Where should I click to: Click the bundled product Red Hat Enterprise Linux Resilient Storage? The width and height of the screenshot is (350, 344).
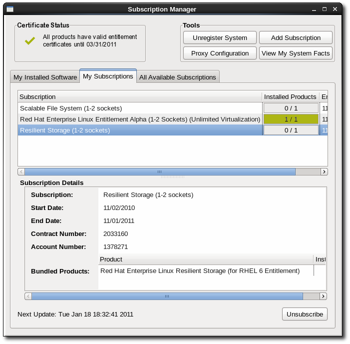[200, 270]
